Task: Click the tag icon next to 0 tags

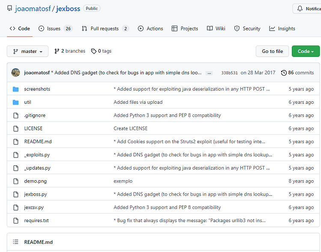Action: pyautogui.click(x=94, y=51)
